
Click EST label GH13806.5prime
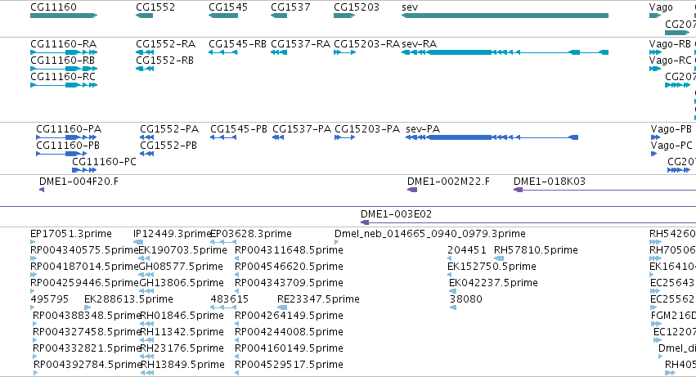[181, 283]
